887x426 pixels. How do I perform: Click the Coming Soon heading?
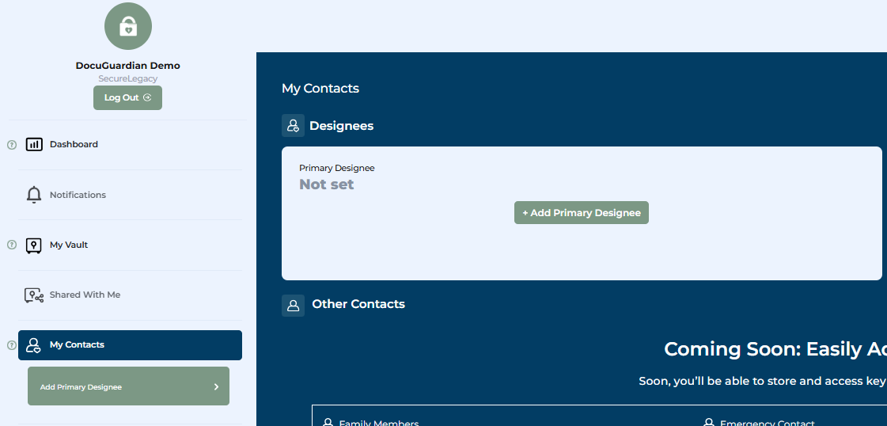point(775,349)
